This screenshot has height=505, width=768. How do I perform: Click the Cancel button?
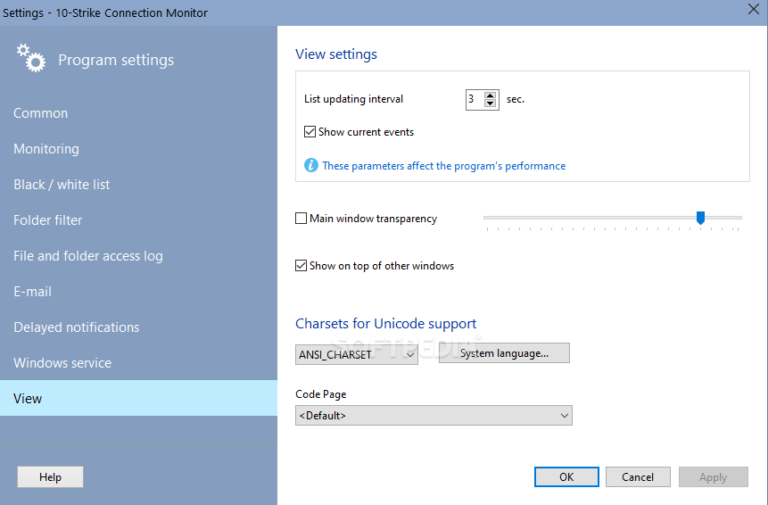coord(638,477)
